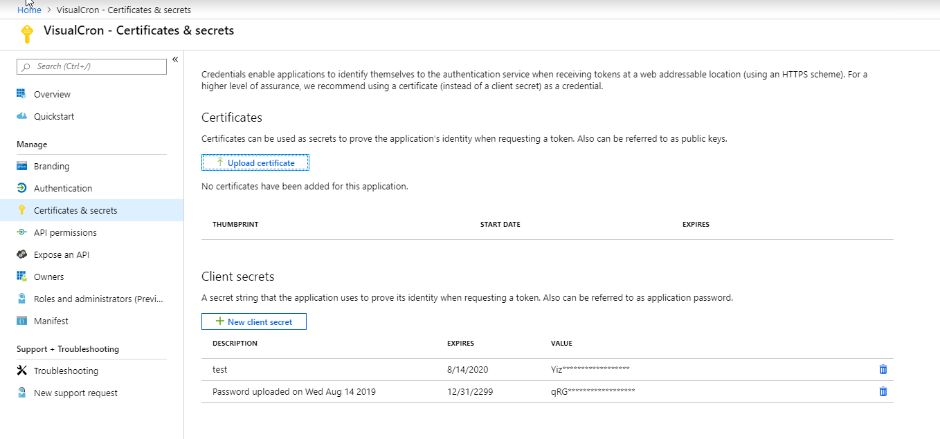
Task: Click the Expose an API icon
Action: pyautogui.click(x=21, y=254)
